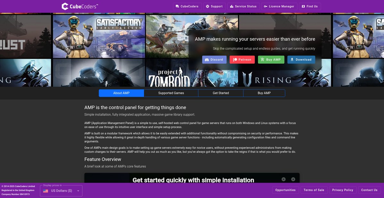
Task: Click the Discord logo icon
Action: pyautogui.click(x=207, y=60)
